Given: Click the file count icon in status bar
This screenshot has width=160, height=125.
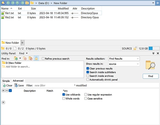Looking at the screenshot, I should tap(15, 48).
